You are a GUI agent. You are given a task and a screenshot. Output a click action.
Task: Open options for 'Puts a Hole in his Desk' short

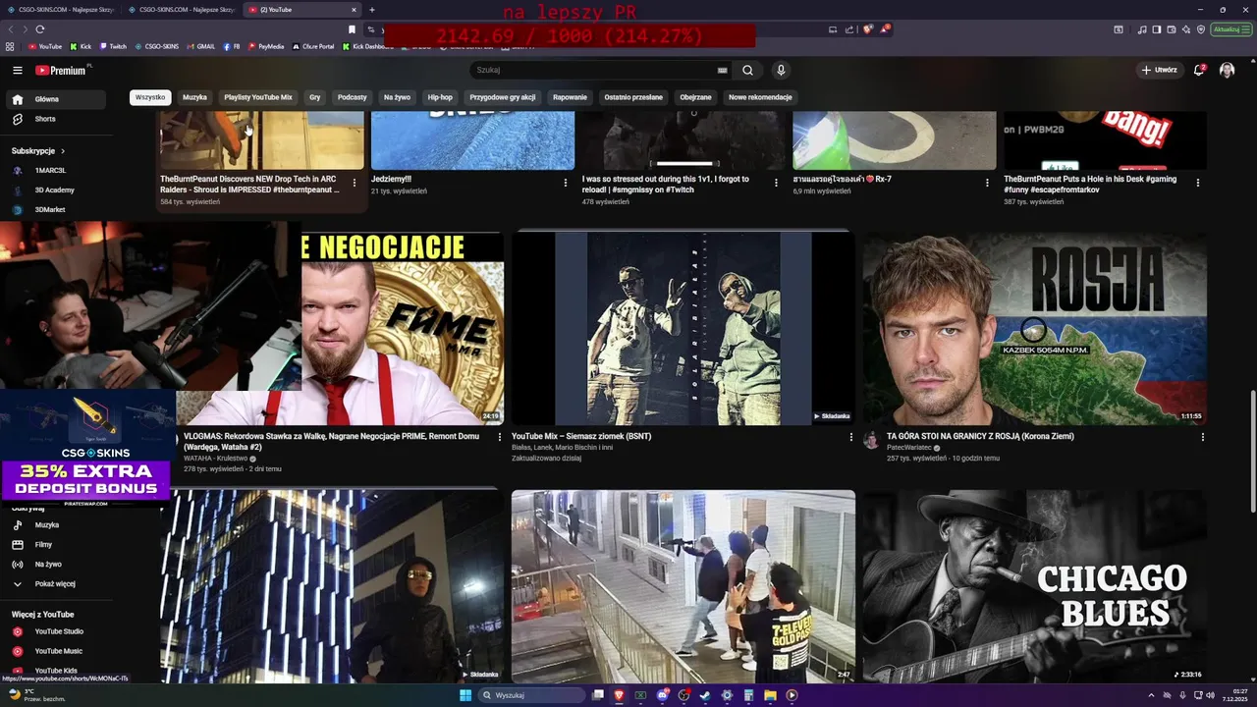pyautogui.click(x=1198, y=183)
